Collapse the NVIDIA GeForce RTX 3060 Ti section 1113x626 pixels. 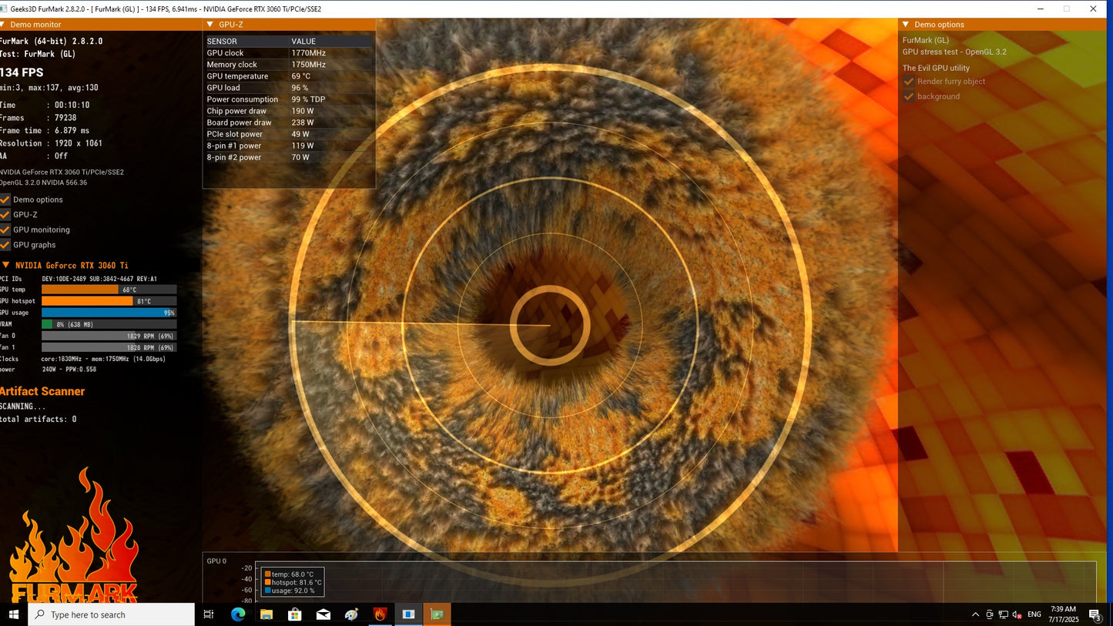pyautogui.click(x=6, y=265)
